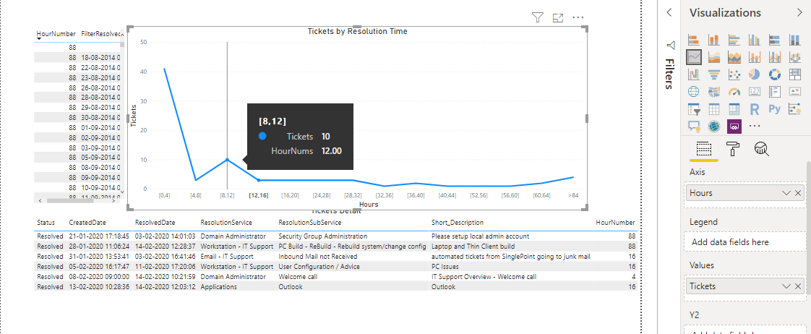Select the Stacked column chart visual
This screenshot has width=811, height=334.
coord(713,39)
